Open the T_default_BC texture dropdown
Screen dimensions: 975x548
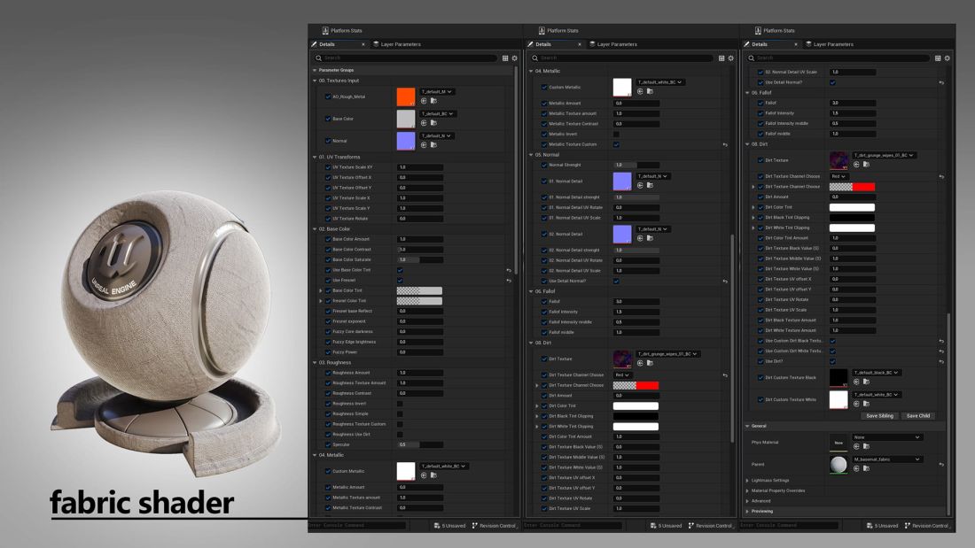(x=437, y=113)
